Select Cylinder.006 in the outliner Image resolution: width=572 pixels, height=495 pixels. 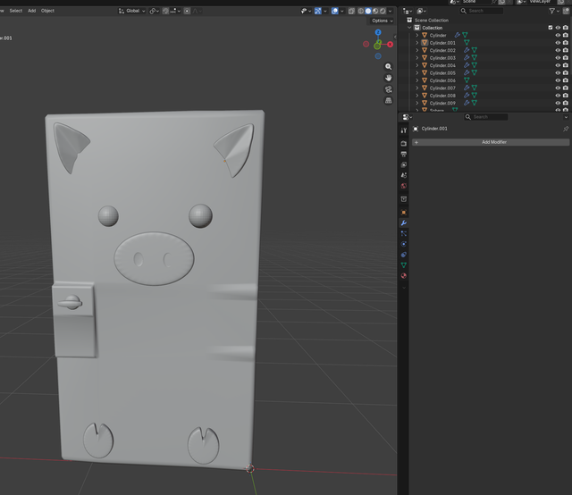pos(442,80)
